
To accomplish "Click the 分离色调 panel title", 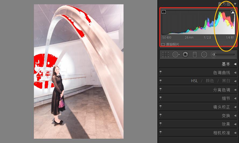I will (x=222, y=90).
